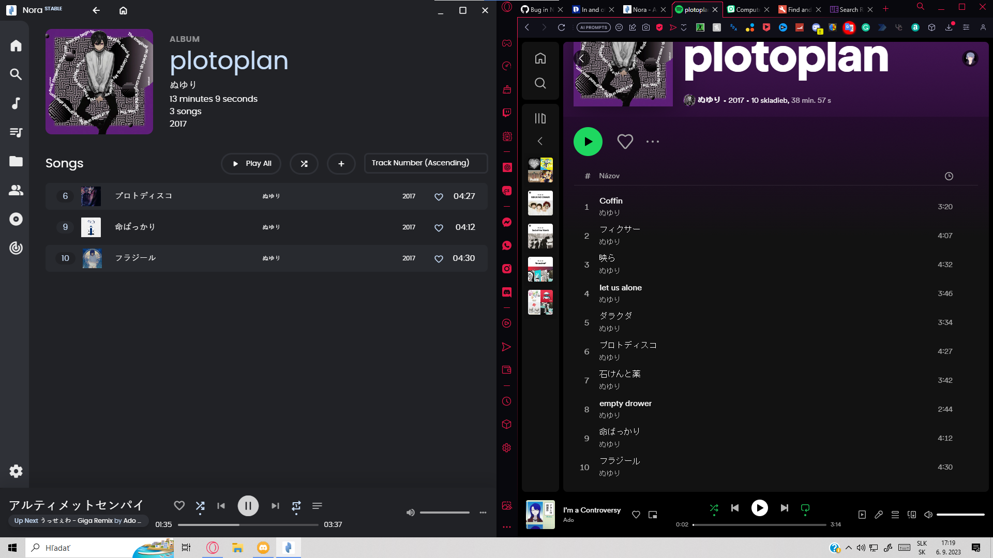
Task: Enable repeat for I'm a Controversy in Spotify
Action: click(x=805, y=508)
